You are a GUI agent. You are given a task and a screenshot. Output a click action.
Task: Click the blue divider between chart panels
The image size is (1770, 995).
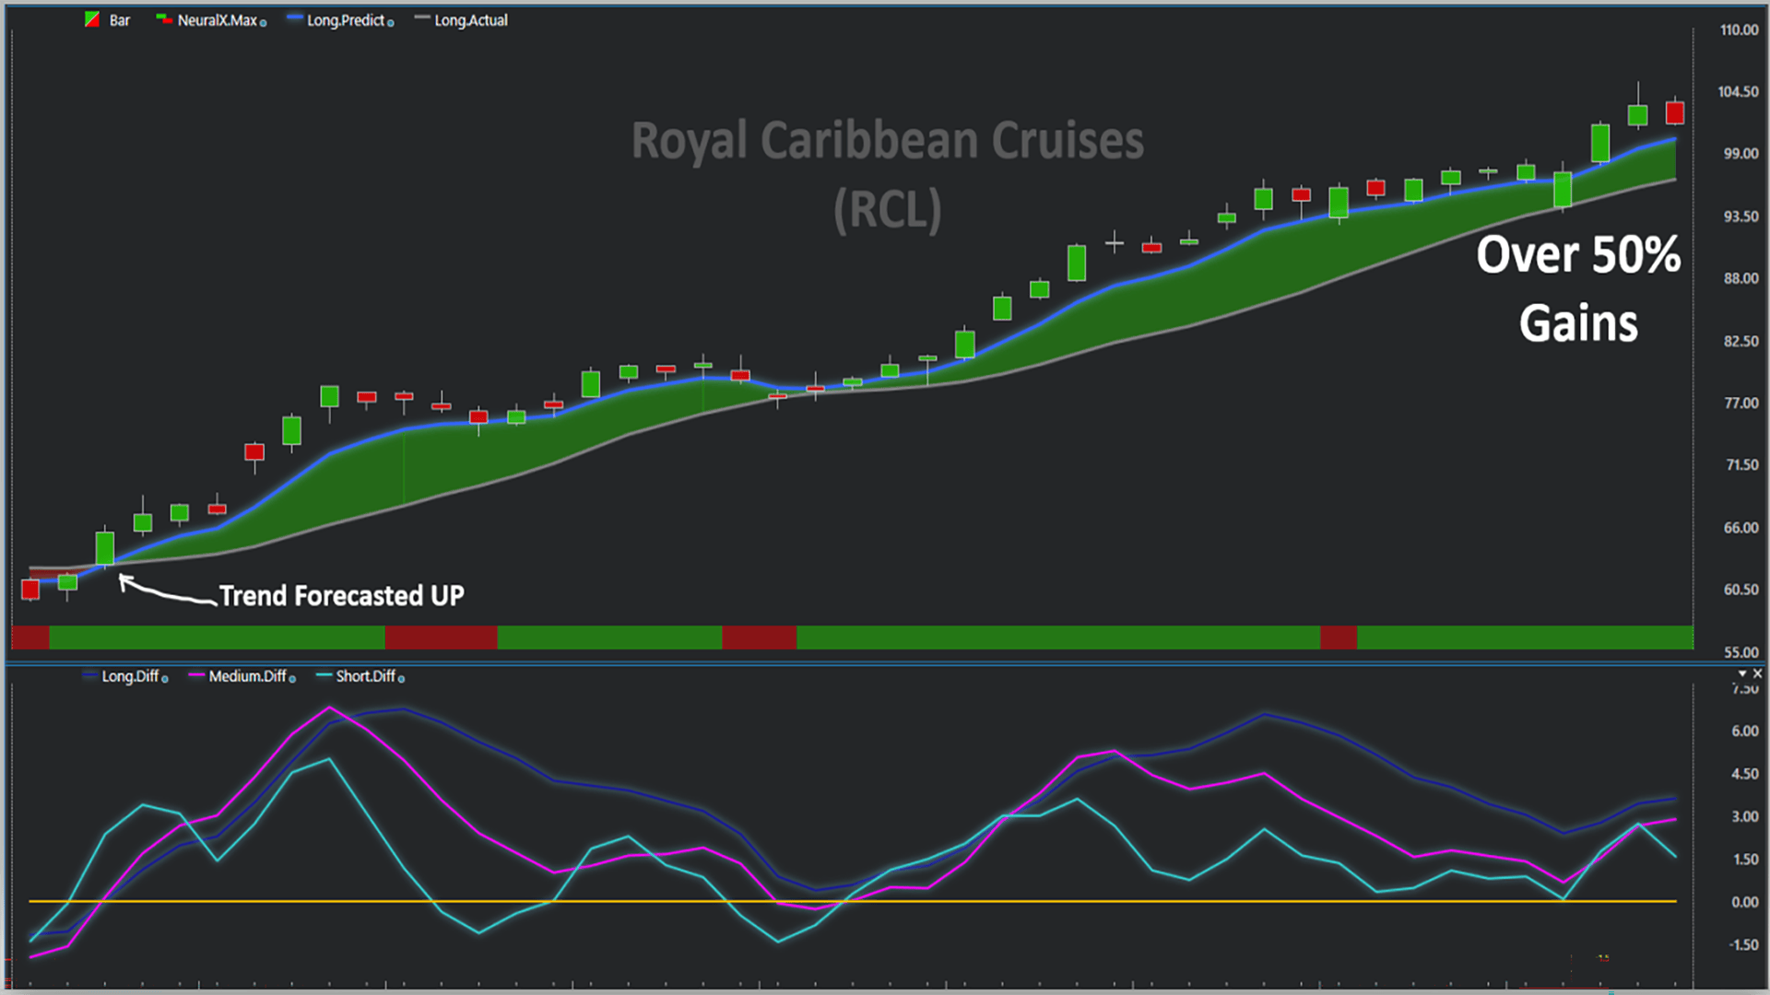tap(885, 661)
